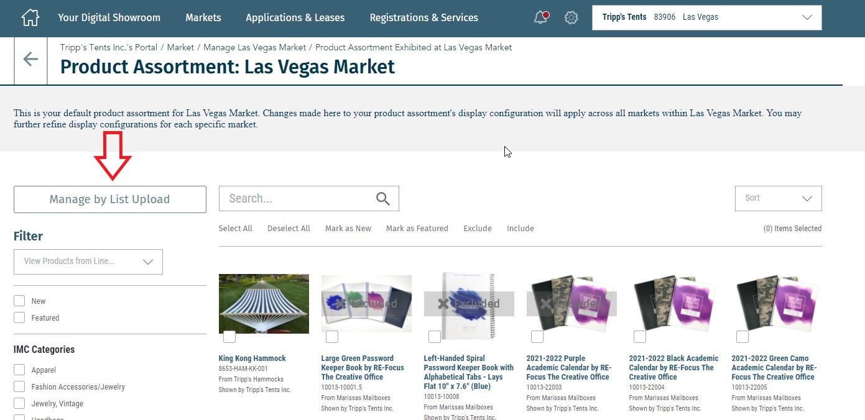The height and width of the screenshot is (420, 865).
Task: Open 2021-2022 Purple Academic Calendar thumbnail
Action: pos(571,304)
